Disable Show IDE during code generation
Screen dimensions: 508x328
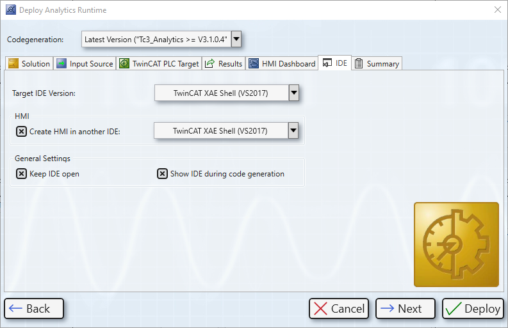[x=162, y=174]
